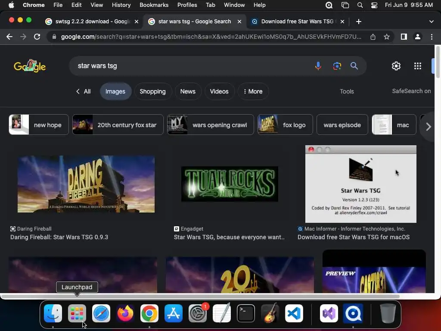The height and width of the screenshot is (331, 441).
Task: Select the Videos search tab
Action: [x=219, y=91]
